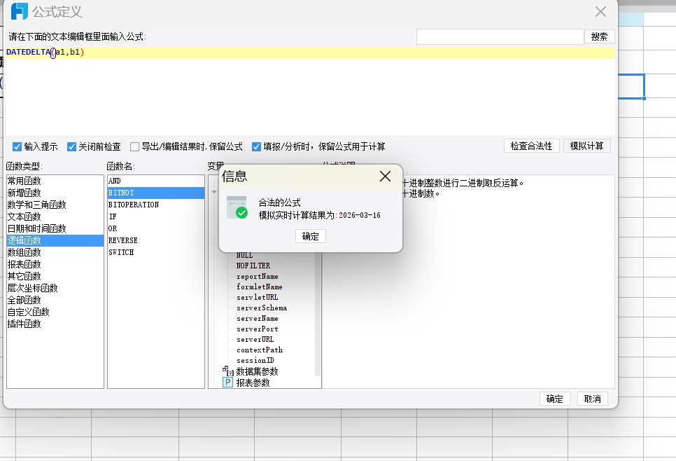Viewport: 676px width, 461px height.
Task: Select 新增函数 function type
Action: [55, 193]
